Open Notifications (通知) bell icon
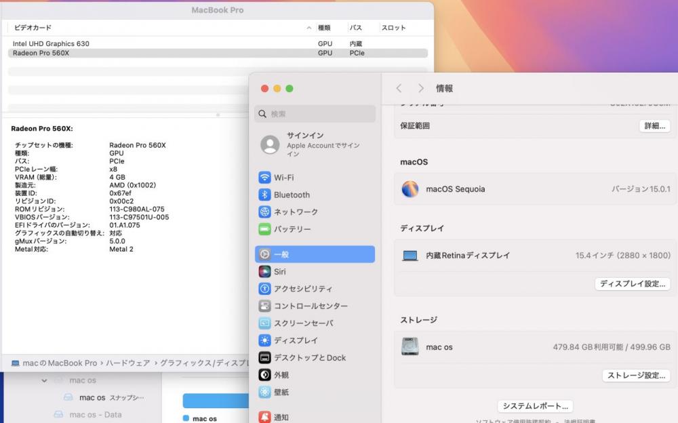 [264, 417]
